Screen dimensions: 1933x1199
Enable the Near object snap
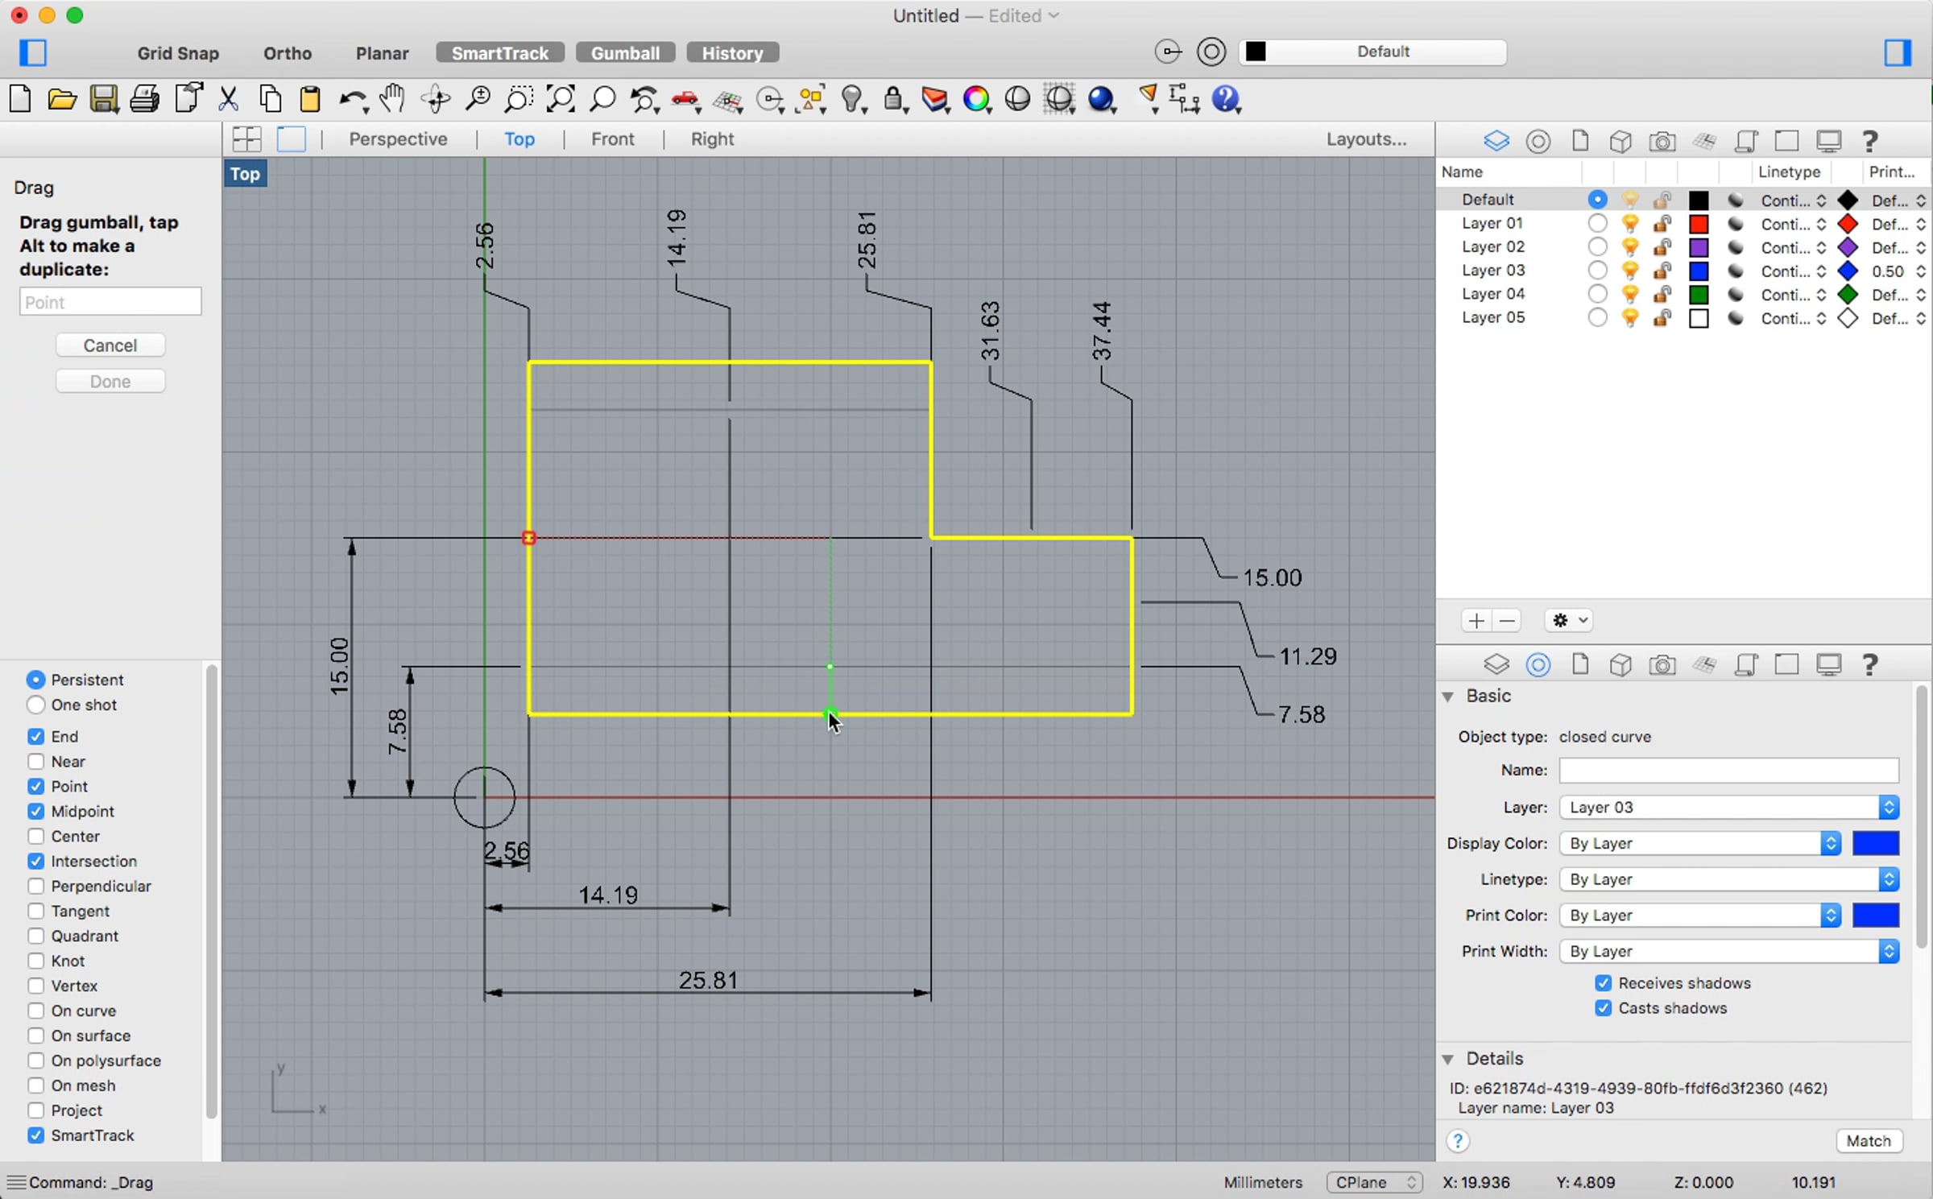pos(35,762)
